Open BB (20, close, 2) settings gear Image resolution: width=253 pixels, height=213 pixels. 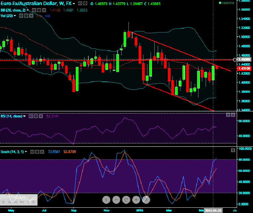pos(39,10)
